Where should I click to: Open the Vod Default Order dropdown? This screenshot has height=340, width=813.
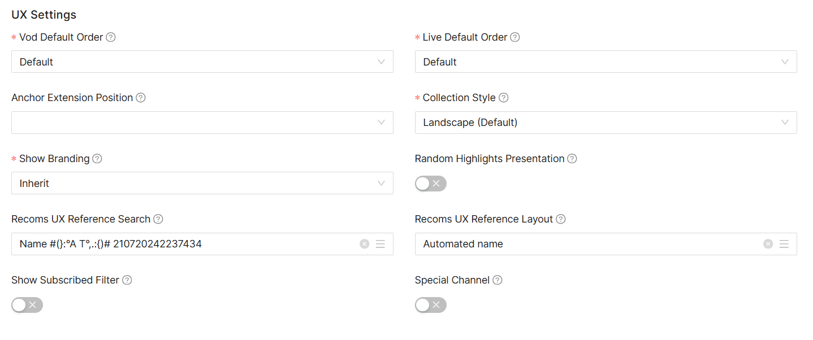click(x=202, y=62)
